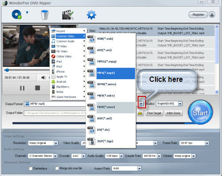Open the iPhone device category

pos(68,72)
